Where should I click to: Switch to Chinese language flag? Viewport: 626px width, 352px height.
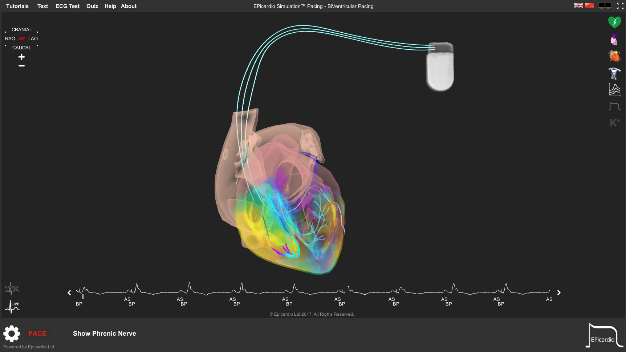(589, 5)
